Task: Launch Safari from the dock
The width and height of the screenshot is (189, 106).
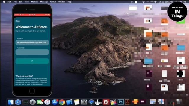Action: (18, 102)
